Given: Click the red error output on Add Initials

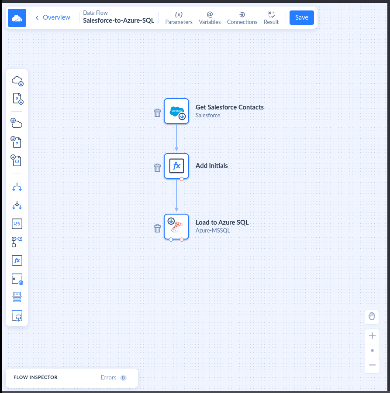Looking at the screenshot, I should click(x=182, y=179).
